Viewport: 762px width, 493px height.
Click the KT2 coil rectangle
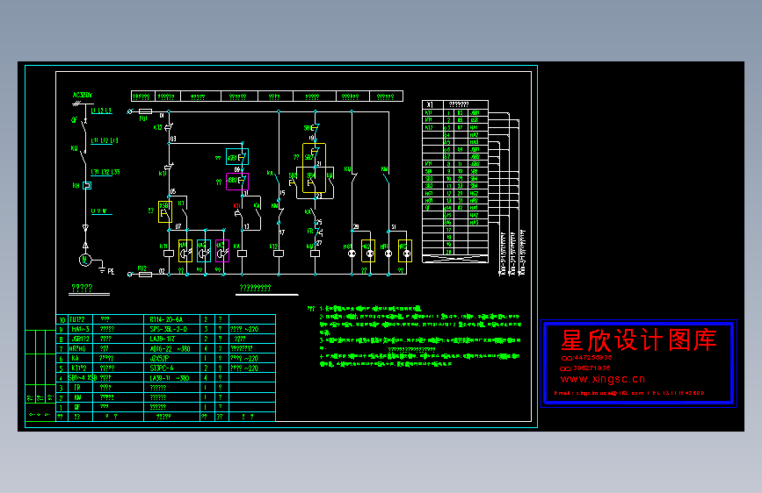[279, 254]
